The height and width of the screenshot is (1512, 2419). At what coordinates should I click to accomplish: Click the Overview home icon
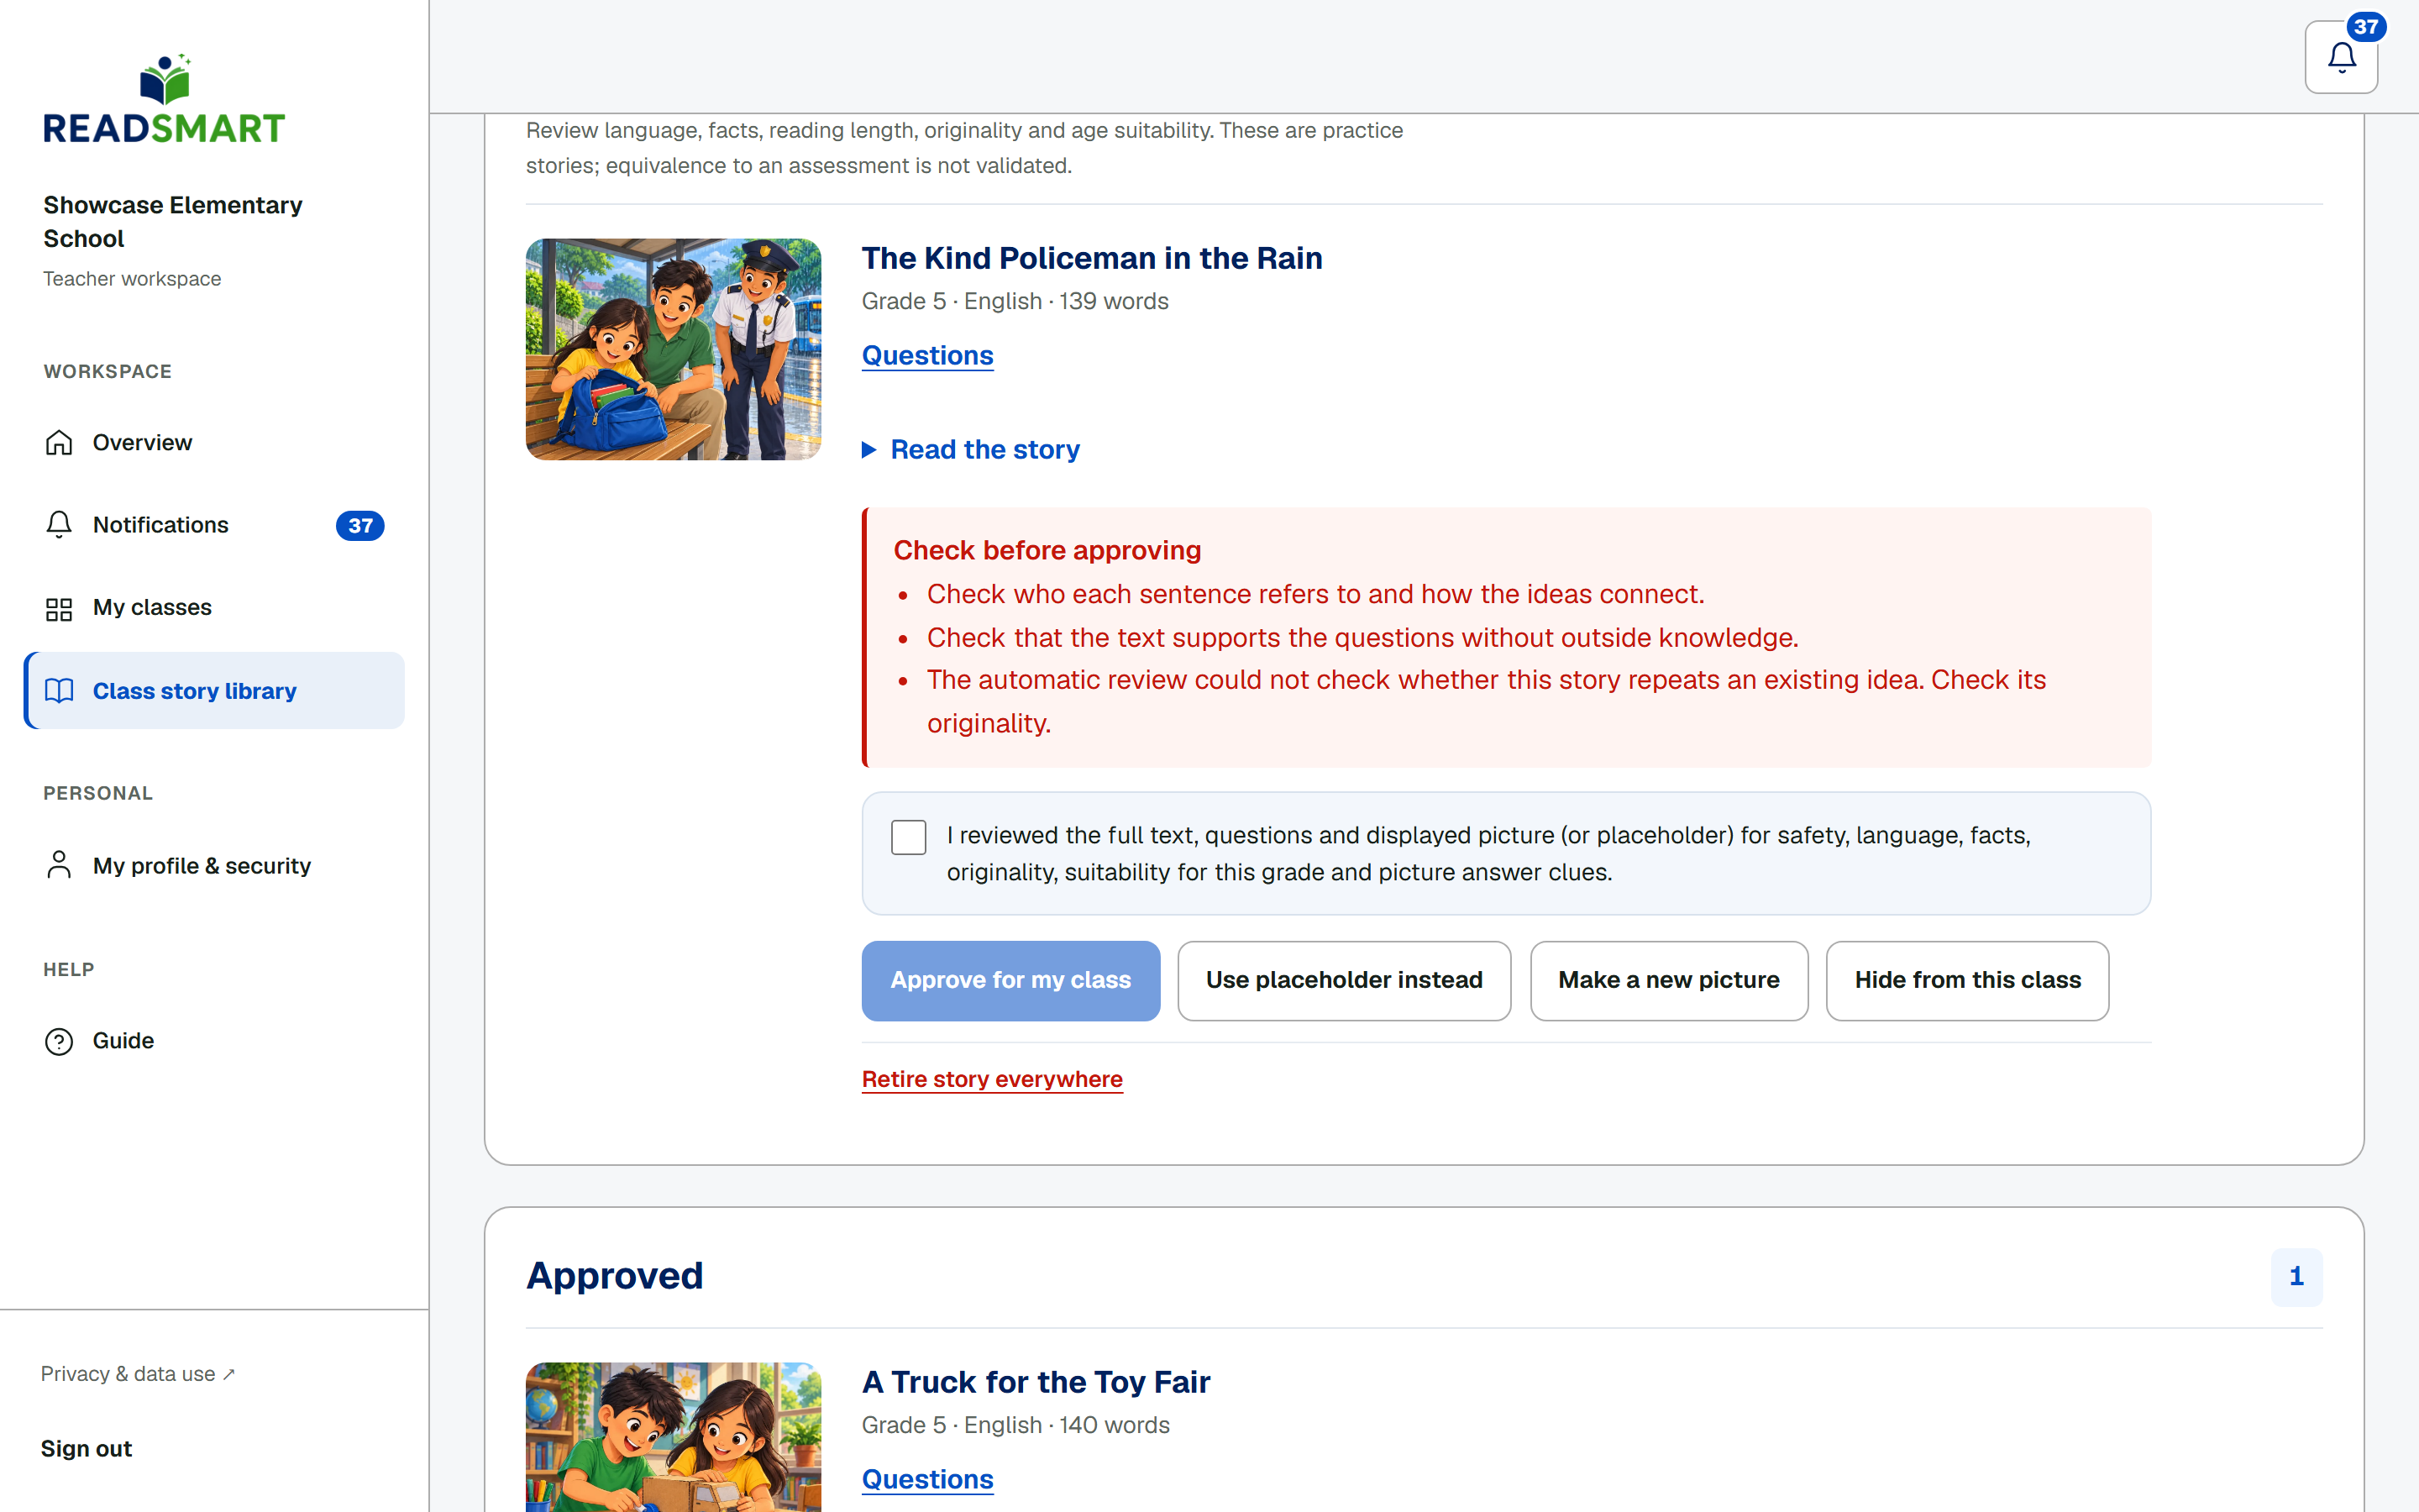coord(59,442)
